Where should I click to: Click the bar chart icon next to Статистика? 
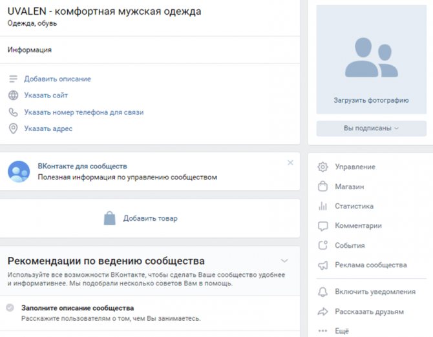pos(322,206)
